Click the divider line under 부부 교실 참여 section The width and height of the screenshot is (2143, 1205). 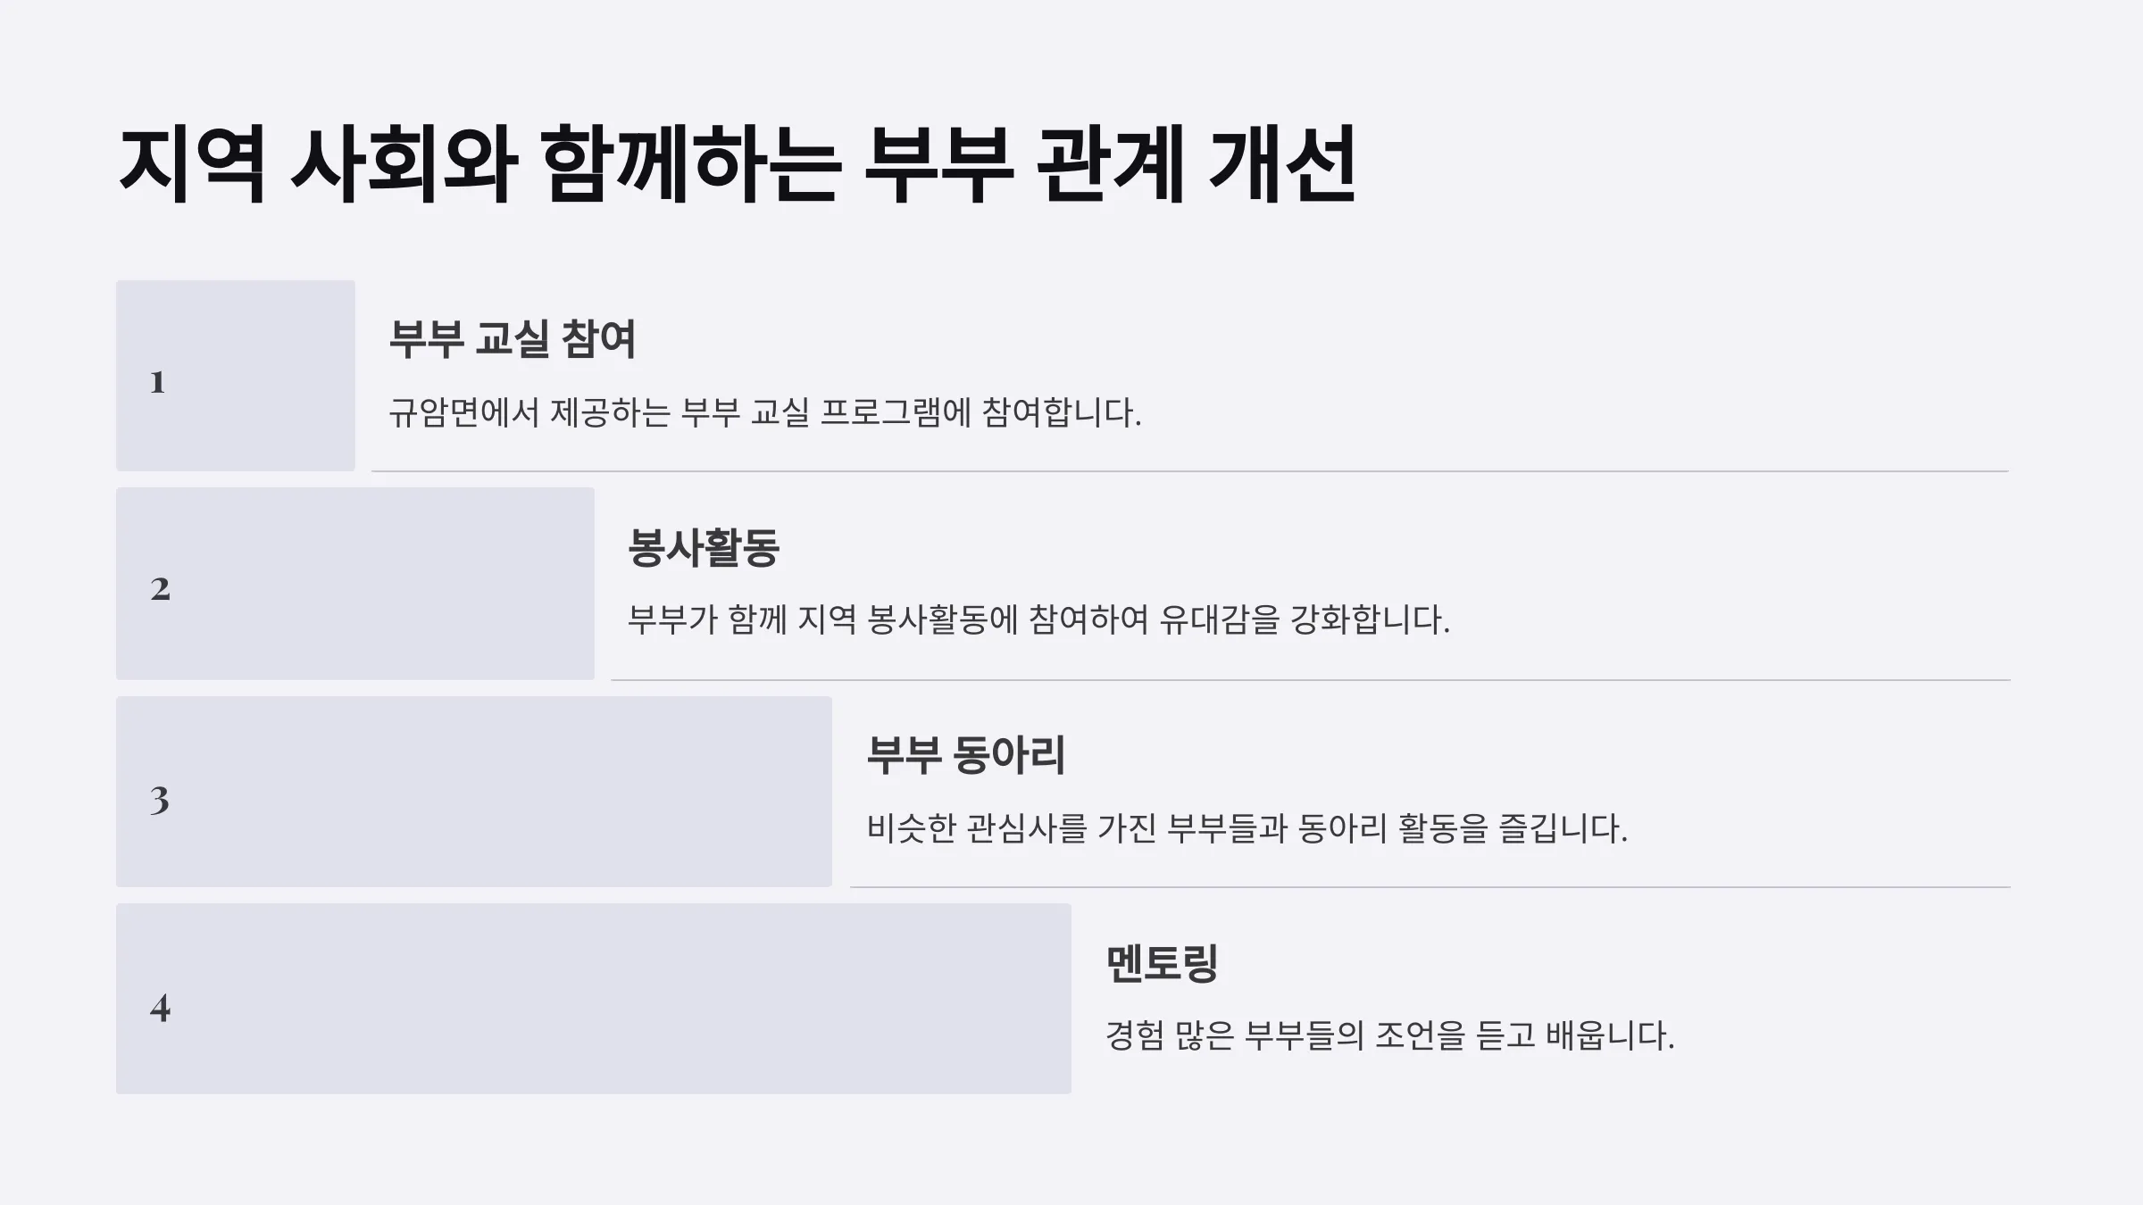[x=1190, y=471]
